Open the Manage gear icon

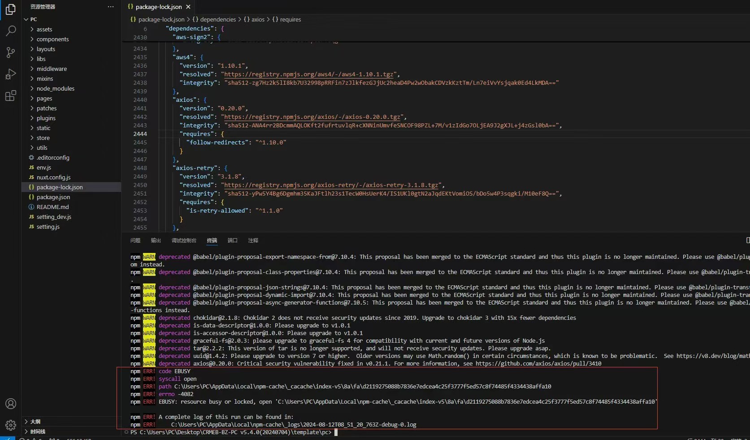(x=10, y=425)
